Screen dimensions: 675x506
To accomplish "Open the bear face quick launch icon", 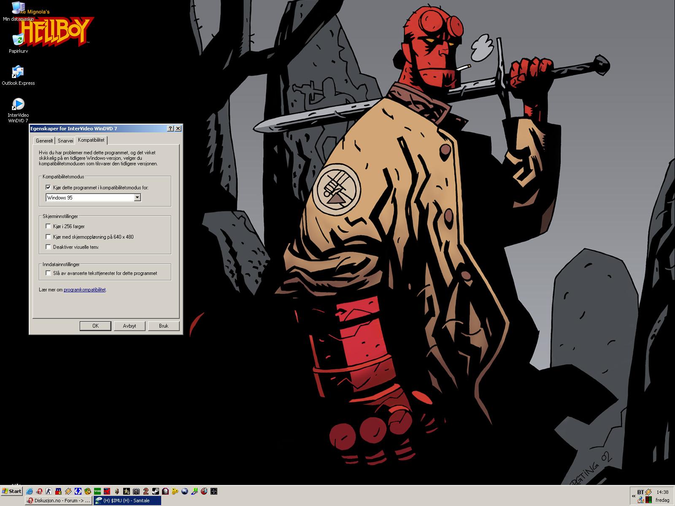I will coord(88,491).
